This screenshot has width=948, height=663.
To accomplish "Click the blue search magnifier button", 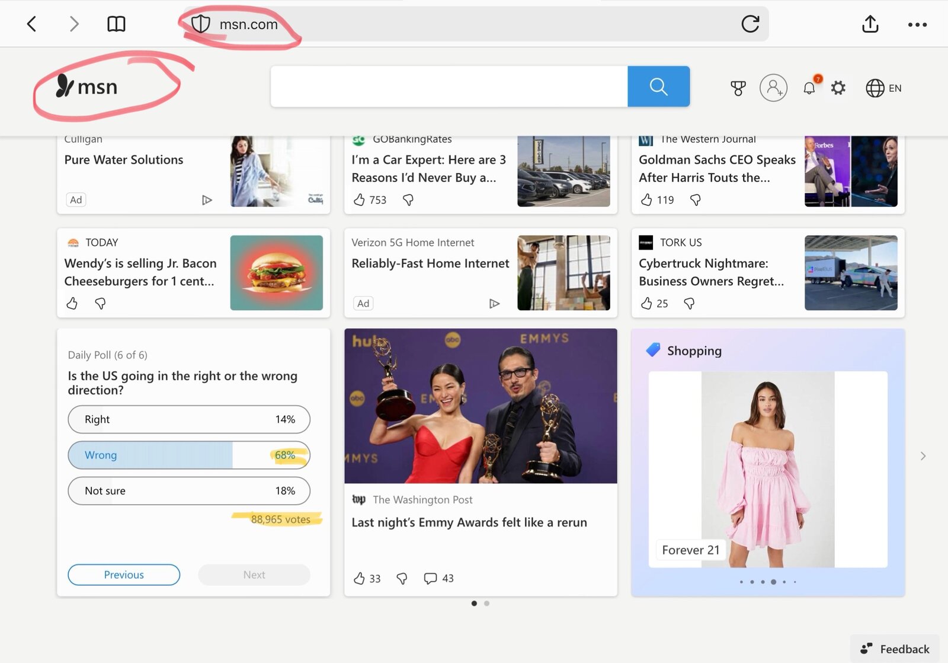I will pyautogui.click(x=658, y=87).
